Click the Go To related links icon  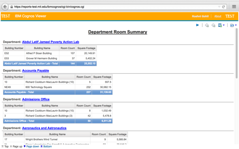coord(219,25)
